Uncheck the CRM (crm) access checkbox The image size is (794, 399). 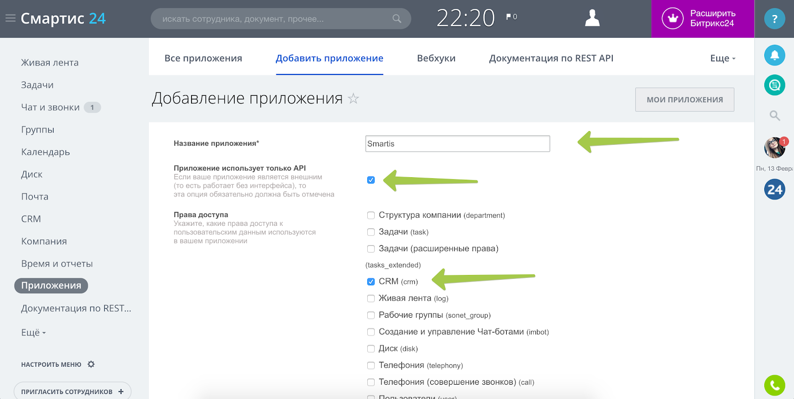[371, 281]
